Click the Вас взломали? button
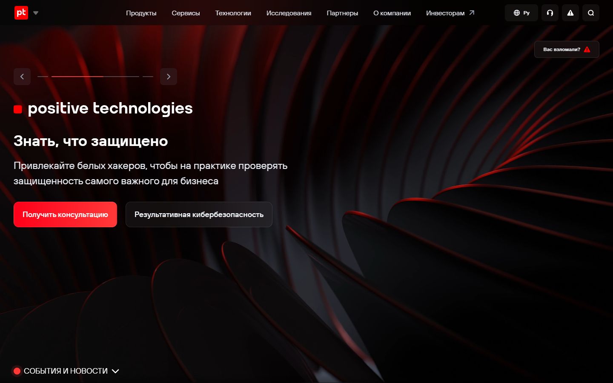 pyautogui.click(x=567, y=49)
